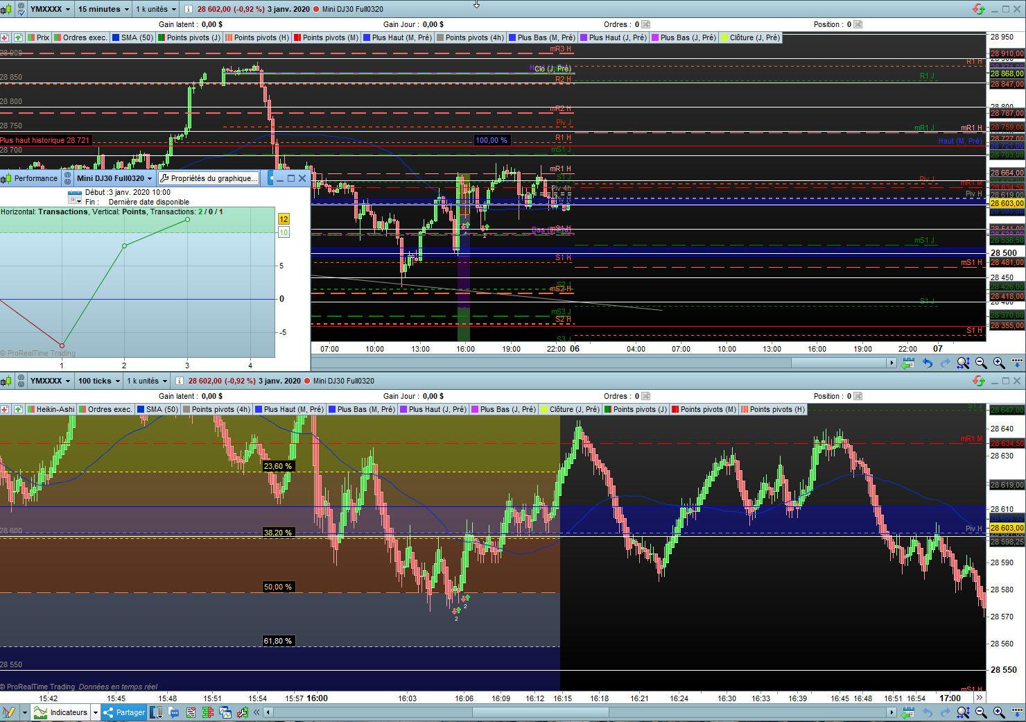The image size is (1026, 722).
Task: Toggle Ordres exec. legend in top chart
Action: point(80,37)
